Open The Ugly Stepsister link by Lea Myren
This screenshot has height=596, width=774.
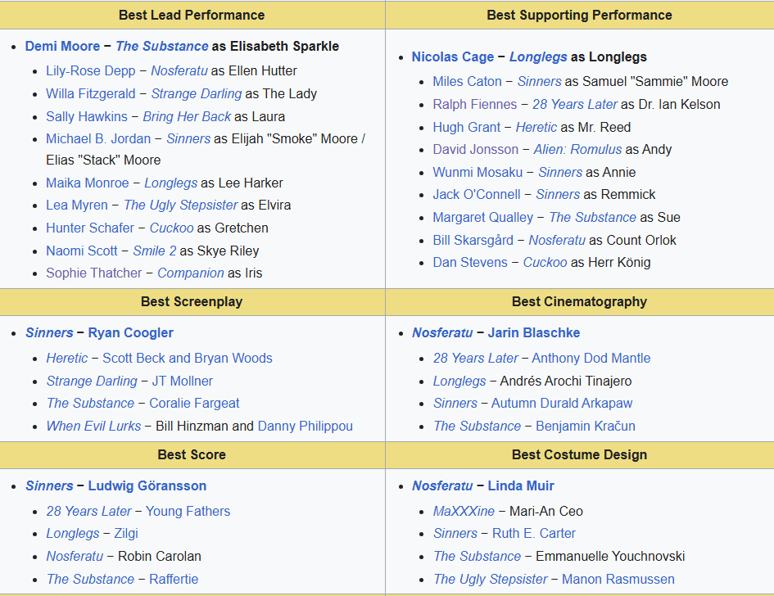(x=181, y=205)
